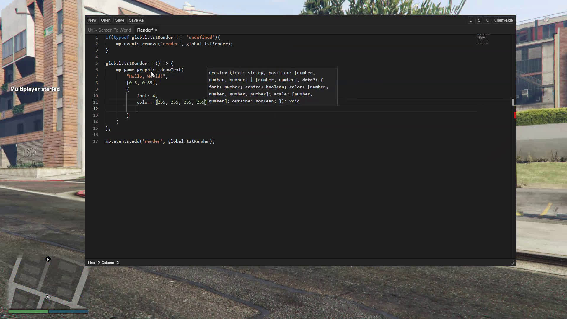Click the Open button
Image resolution: width=567 pixels, height=319 pixels.
[105, 20]
